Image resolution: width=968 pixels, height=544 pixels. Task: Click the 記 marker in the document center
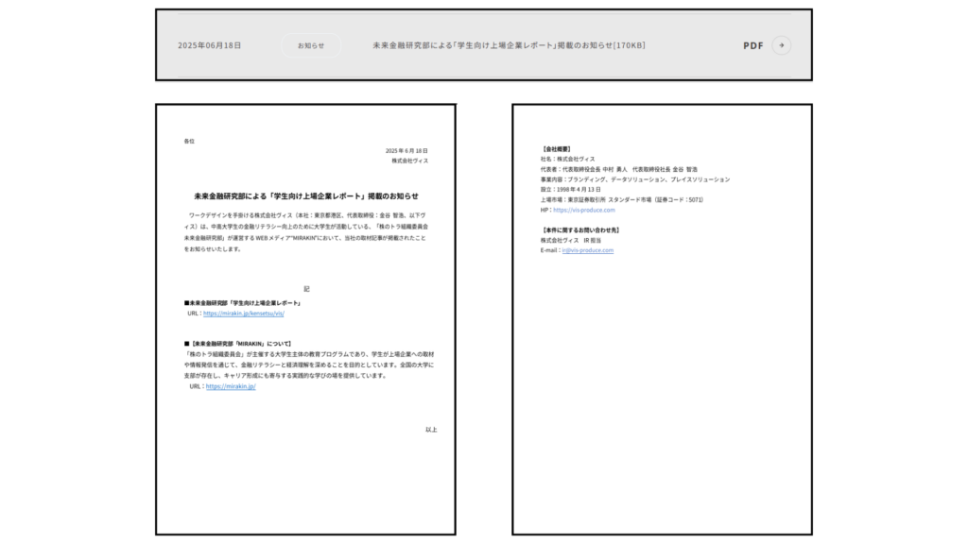click(x=305, y=288)
